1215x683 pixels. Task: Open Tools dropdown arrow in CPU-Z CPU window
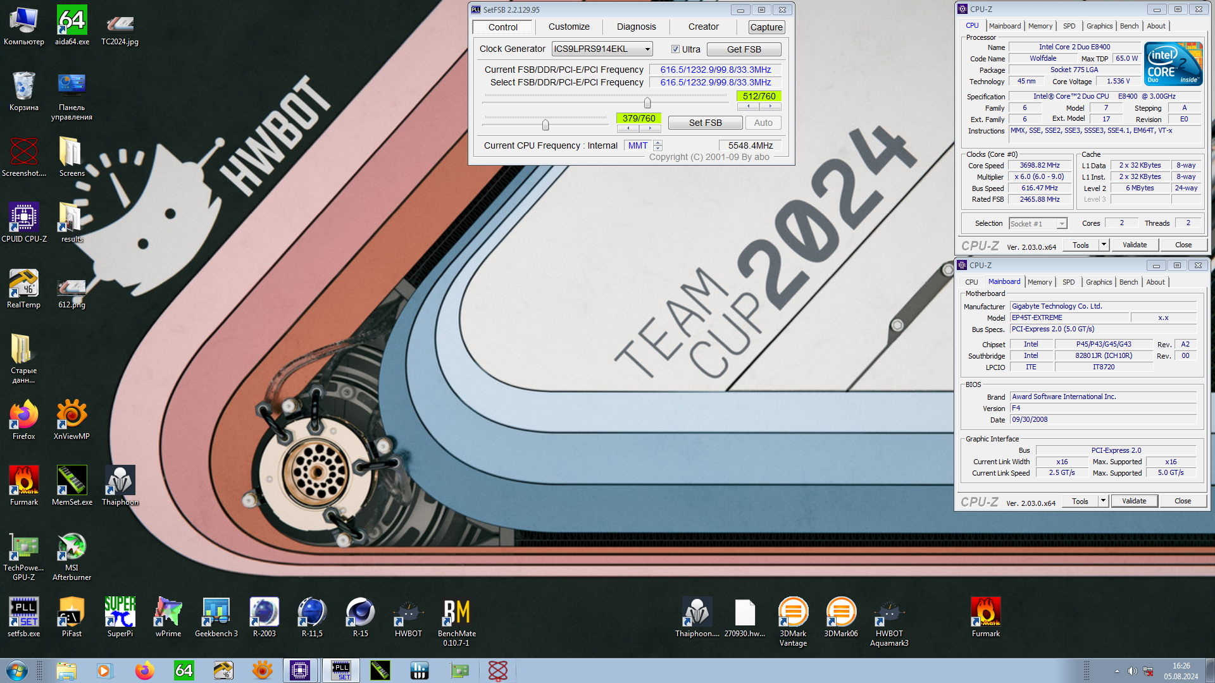tap(1104, 245)
